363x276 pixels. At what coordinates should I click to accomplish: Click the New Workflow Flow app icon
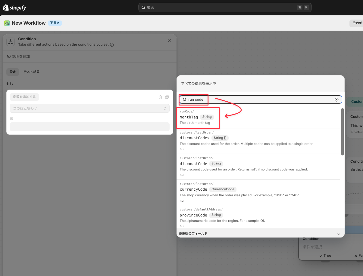tap(7, 23)
